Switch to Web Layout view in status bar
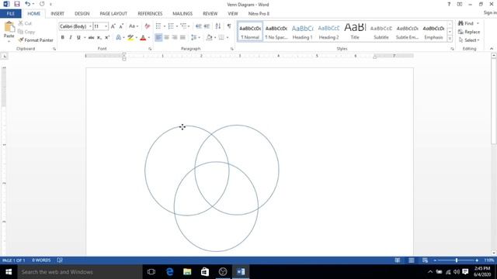Screen dimensions: 497x279 click(x=425, y=260)
